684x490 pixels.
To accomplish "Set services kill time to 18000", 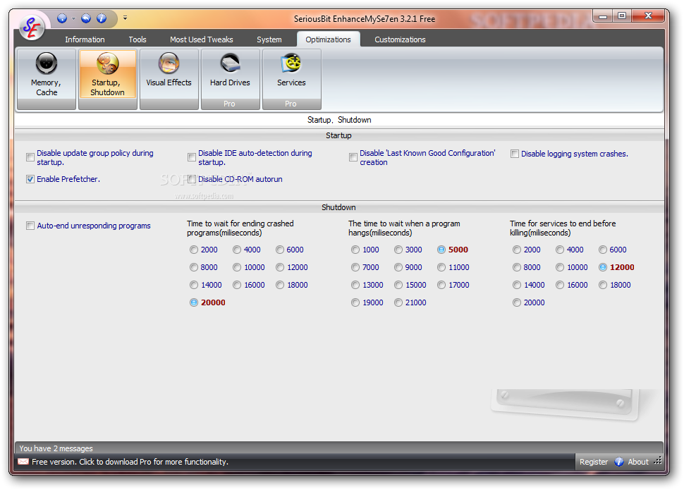I will point(603,285).
